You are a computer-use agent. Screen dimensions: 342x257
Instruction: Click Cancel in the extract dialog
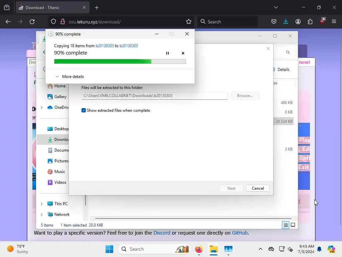[258, 188]
